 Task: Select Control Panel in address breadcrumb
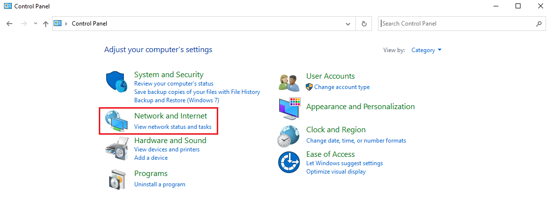coord(89,24)
